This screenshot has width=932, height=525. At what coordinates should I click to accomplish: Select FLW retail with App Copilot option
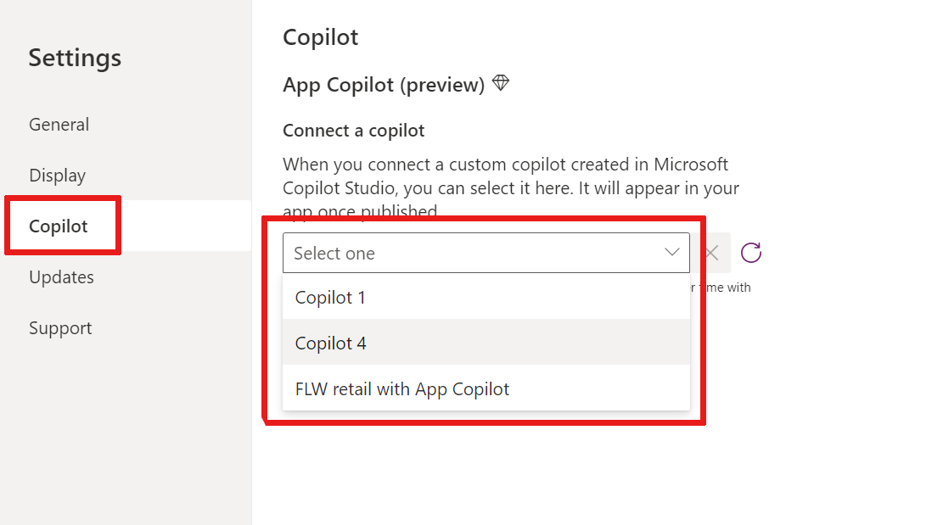[x=486, y=388]
